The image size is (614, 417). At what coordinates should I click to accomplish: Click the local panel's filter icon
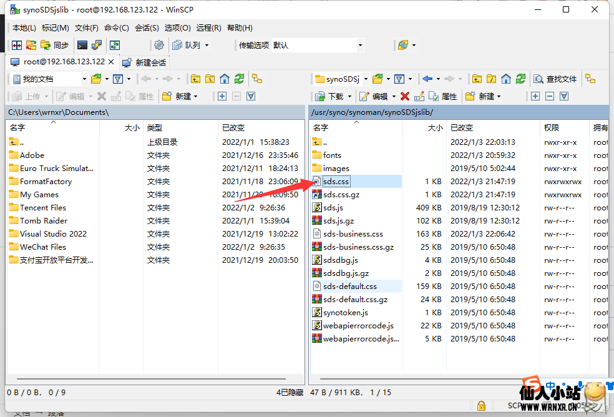tap(118, 79)
